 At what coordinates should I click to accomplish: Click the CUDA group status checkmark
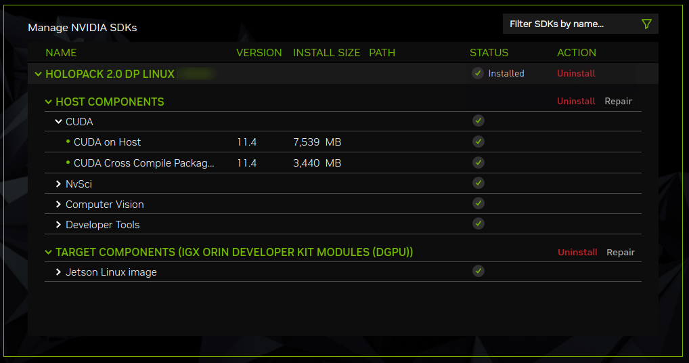pyautogui.click(x=479, y=121)
